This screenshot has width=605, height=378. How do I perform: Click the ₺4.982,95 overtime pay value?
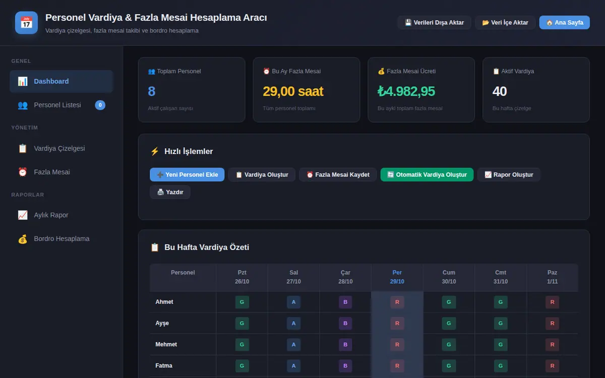tap(406, 91)
